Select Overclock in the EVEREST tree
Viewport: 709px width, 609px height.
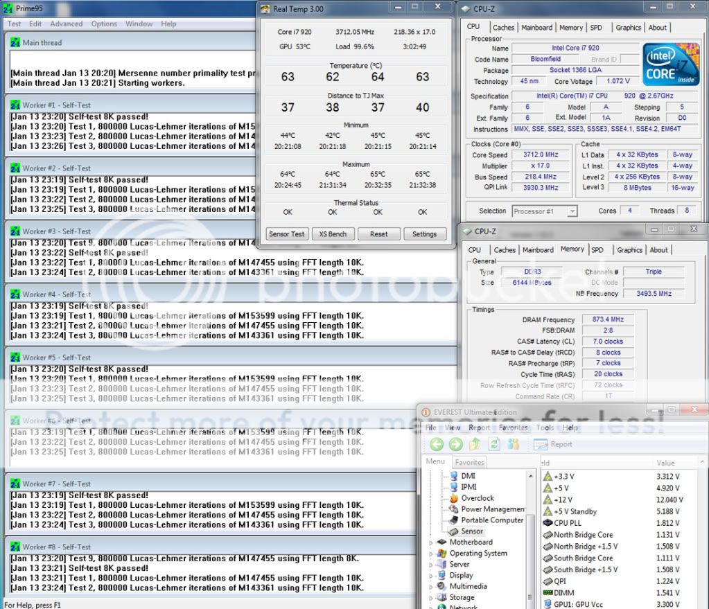pyautogui.click(x=478, y=497)
